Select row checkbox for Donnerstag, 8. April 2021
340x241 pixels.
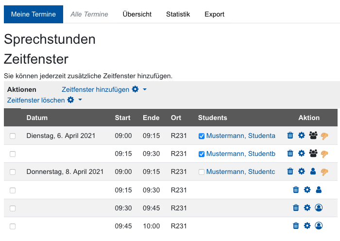[13, 172]
